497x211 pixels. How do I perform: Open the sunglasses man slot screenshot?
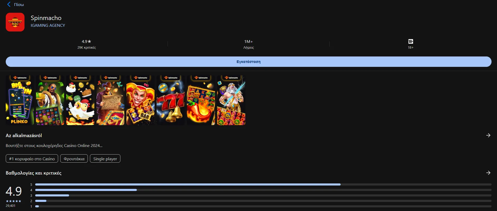tap(50, 100)
